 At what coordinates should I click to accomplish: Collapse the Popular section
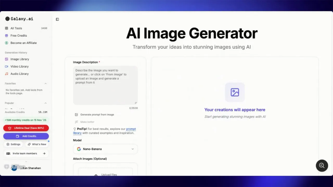click(46, 103)
